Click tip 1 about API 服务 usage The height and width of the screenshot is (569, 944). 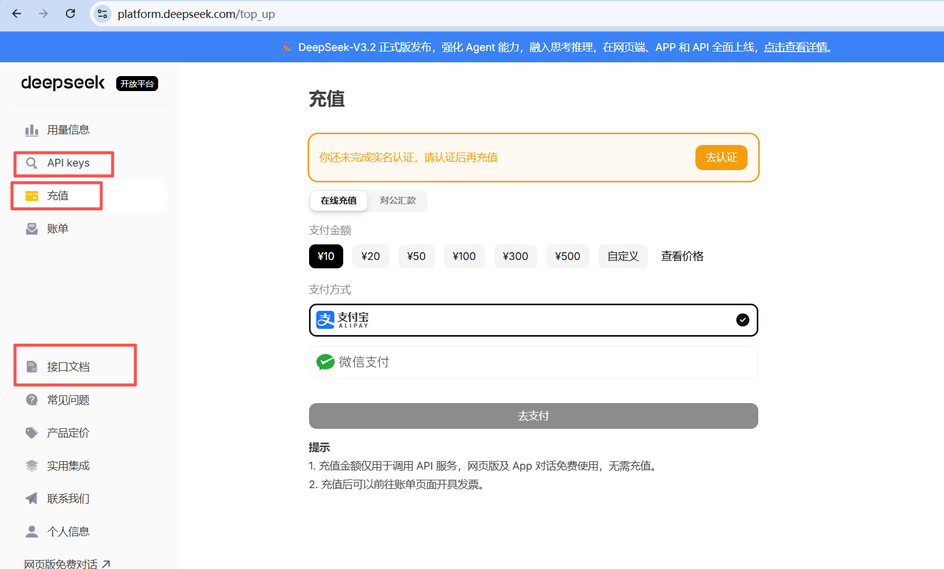click(485, 466)
